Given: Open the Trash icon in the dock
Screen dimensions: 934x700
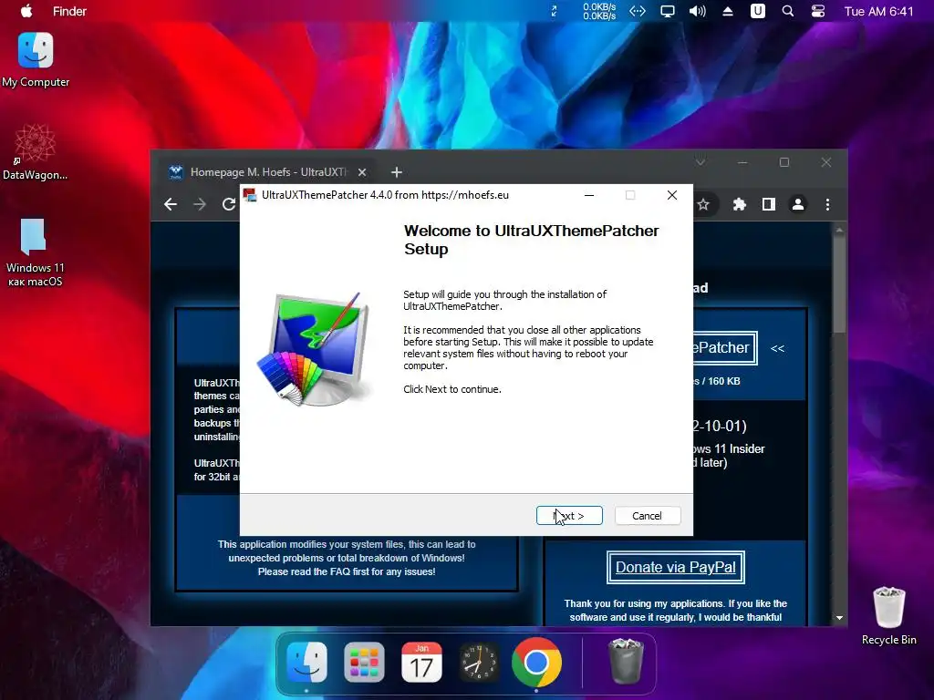Looking at the screenshot, I should point(626,661).
